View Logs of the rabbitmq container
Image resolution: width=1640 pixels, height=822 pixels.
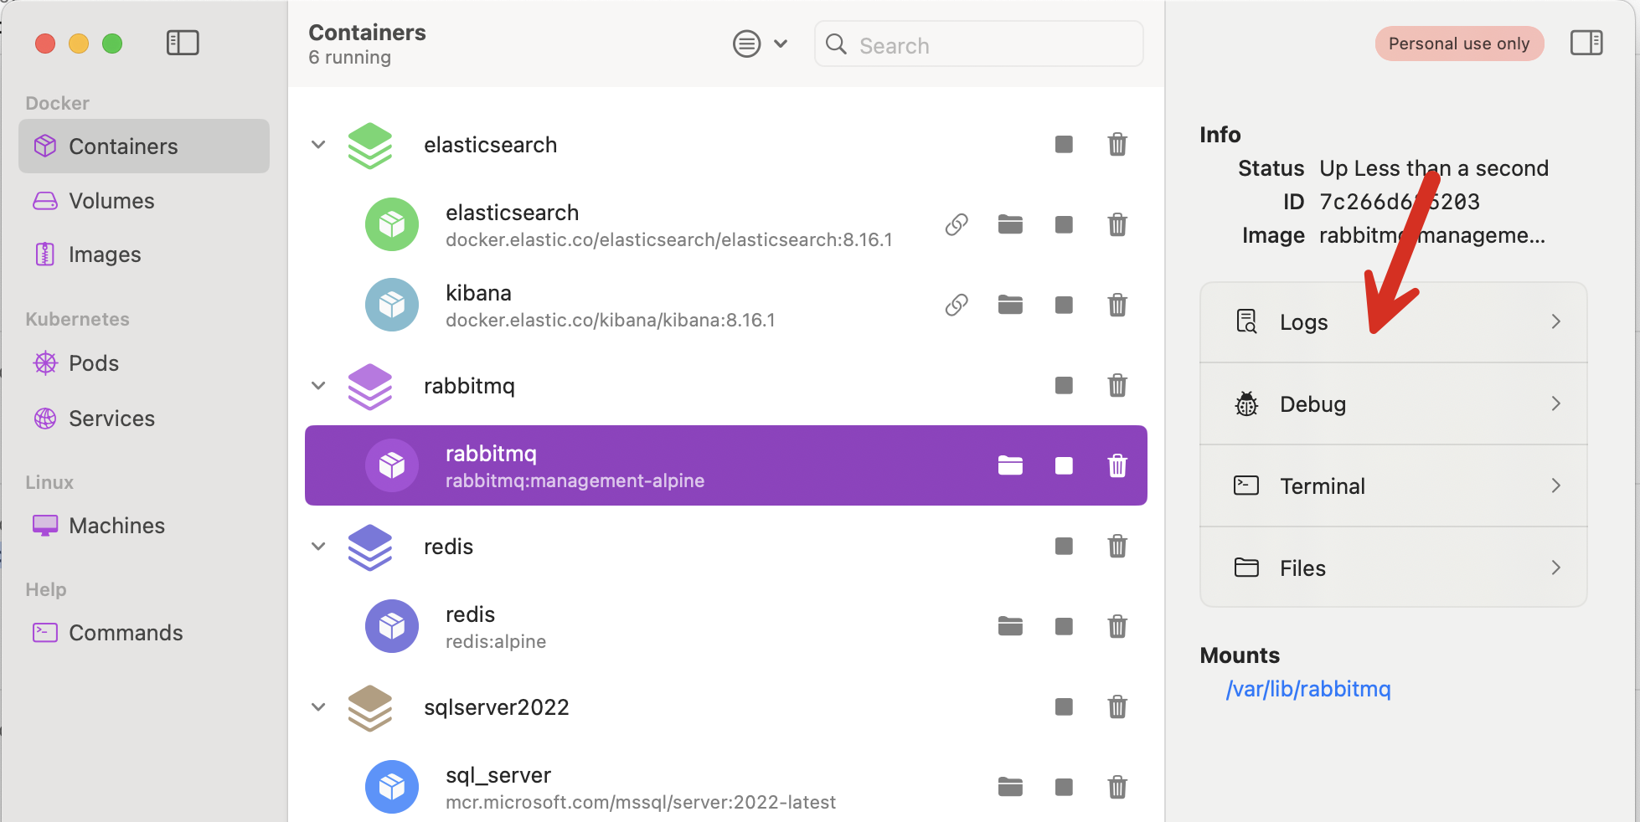[x=1393, y=321]
